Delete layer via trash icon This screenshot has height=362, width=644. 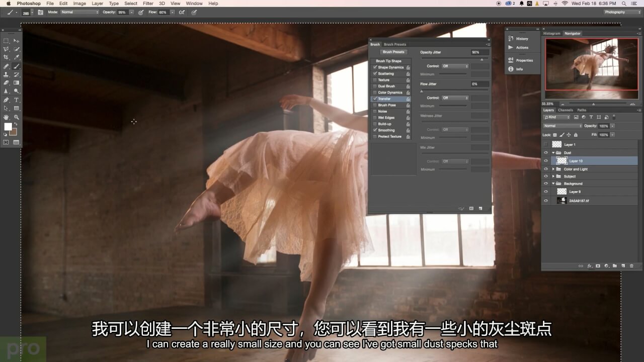tap(631, 265)
